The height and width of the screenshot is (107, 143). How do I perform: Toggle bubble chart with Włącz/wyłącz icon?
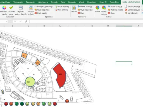[31, 8]
